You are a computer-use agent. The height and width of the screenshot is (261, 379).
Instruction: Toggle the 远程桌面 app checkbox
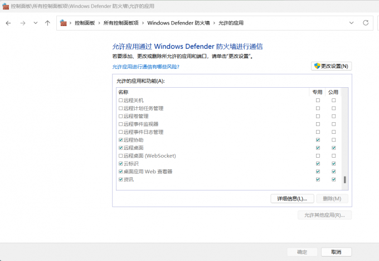pos(120,148)
